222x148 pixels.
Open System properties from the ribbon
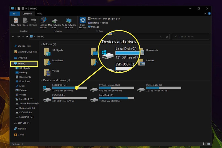click(x=98, y=23)
